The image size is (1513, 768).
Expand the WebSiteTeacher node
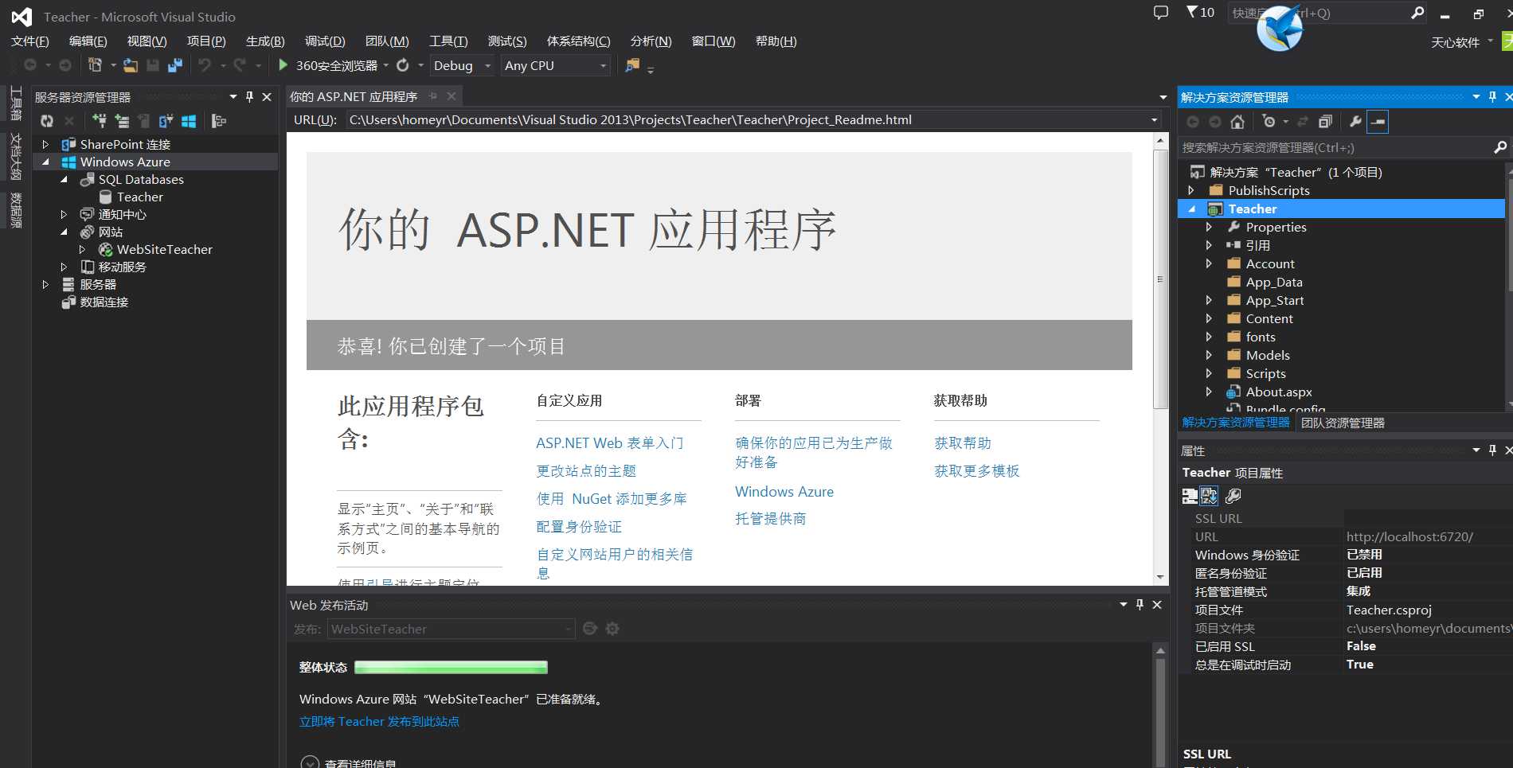click(x=82, y=249)
